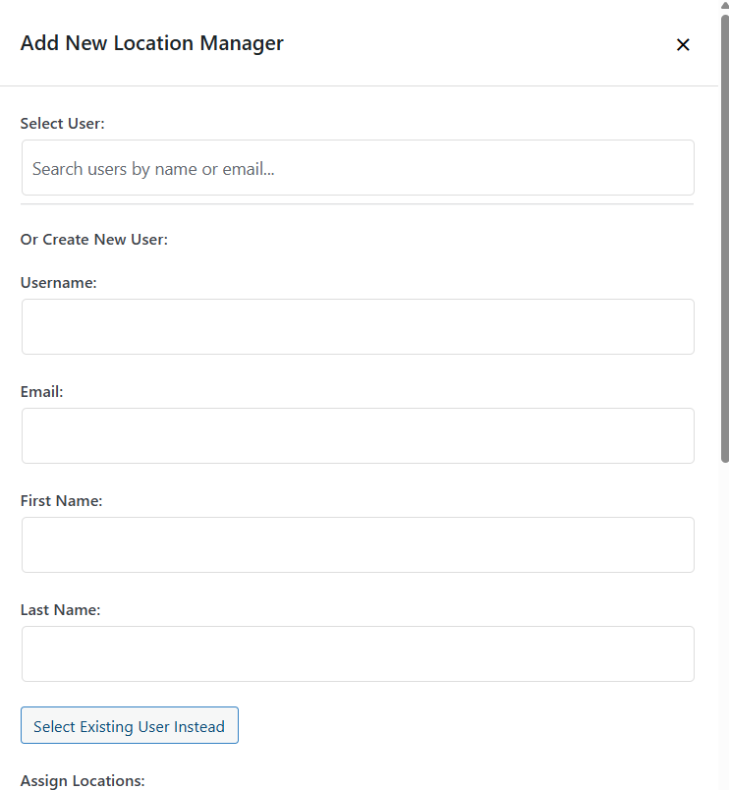The image size is (729, 790).
Task: Click the scrollbar up arrow
Action: tap(724, 6)
